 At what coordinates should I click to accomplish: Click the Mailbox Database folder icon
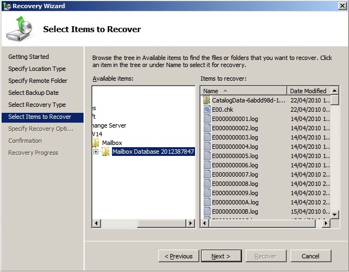[x=105, y=152]
